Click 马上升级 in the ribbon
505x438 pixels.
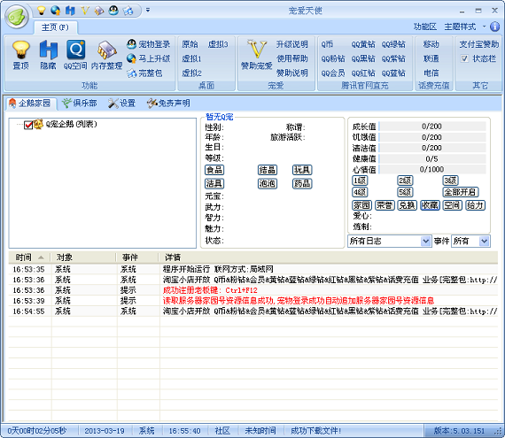149,58
